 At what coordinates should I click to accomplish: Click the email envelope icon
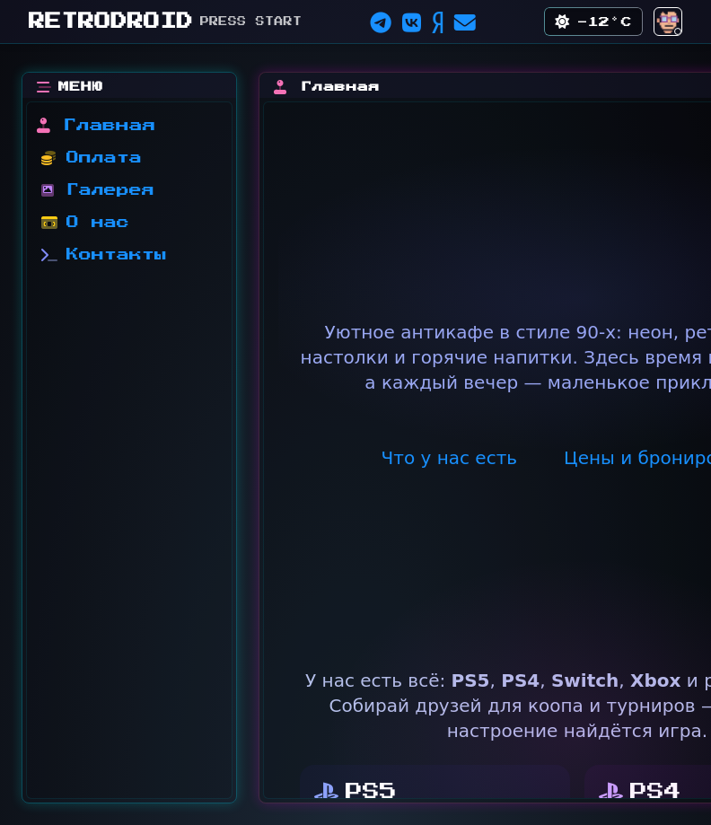[465, 22]
